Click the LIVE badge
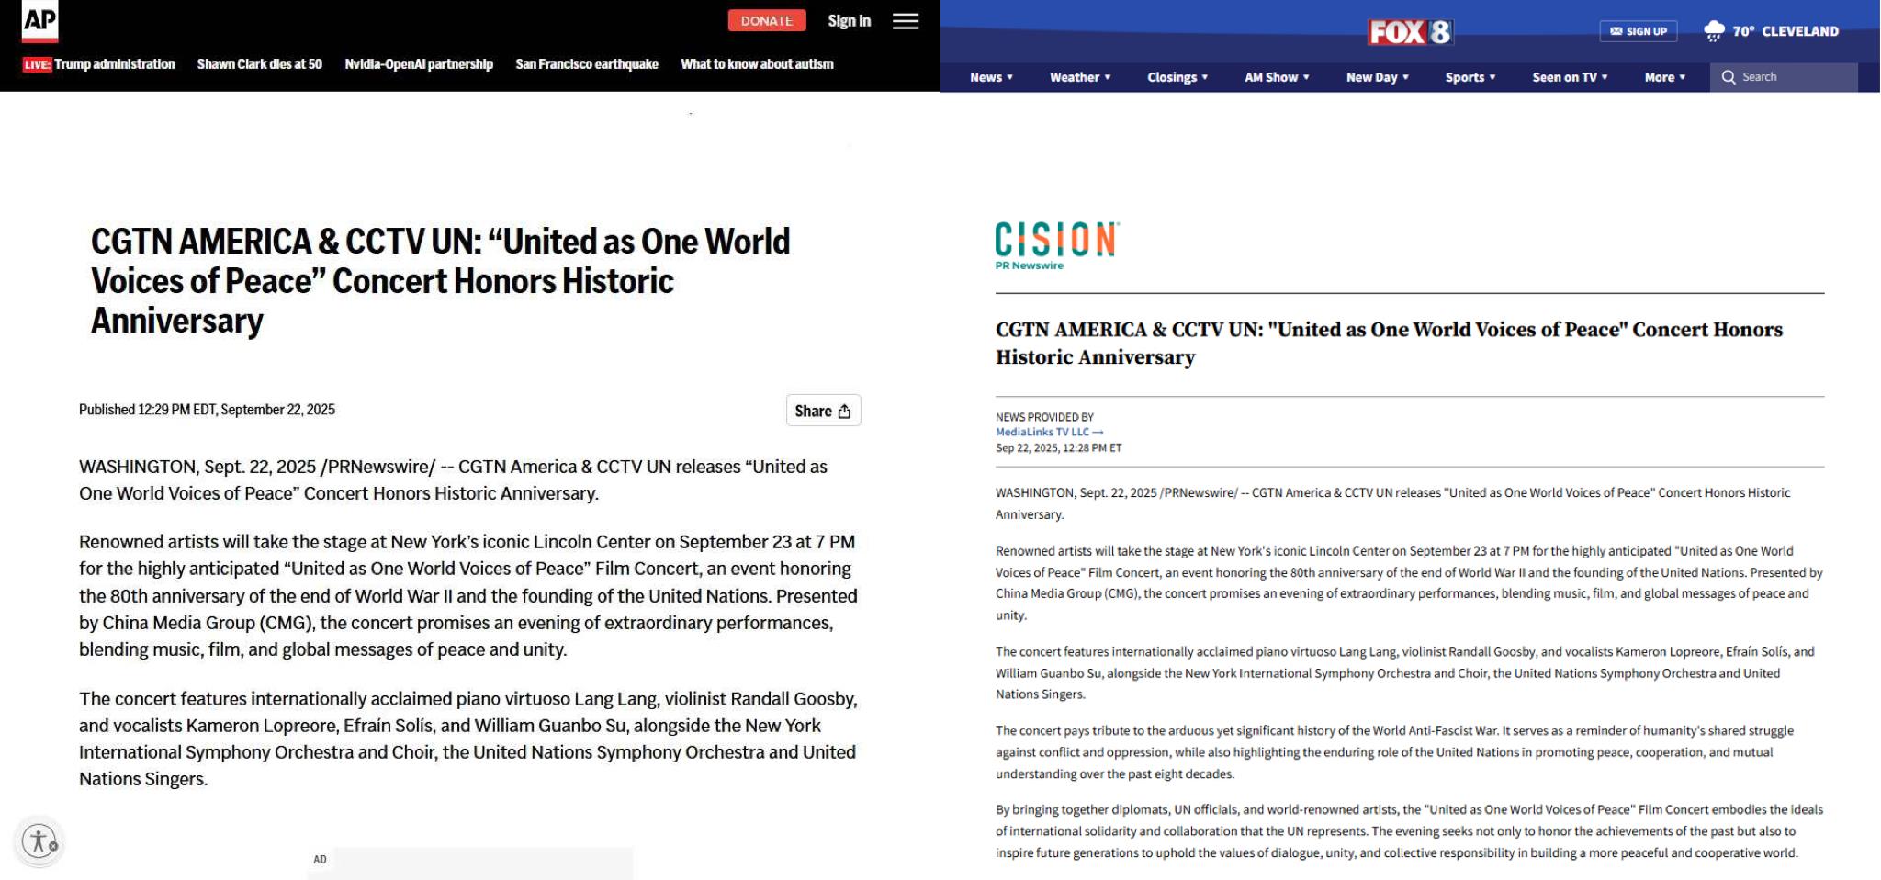 tap(37, 64)
